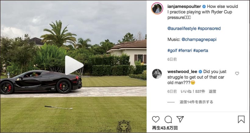This screenshot has width=250, height=133.
Task: Open ianjamespoulter username link
Action: pyautogui.click(x=184, y=6)
